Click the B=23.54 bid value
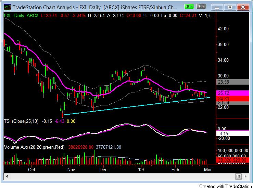 pos(96,16)
